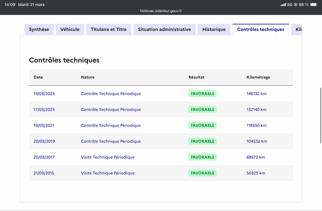Click Visite Technique Périodique for 20/03/2017
This screenshot has width=322, height=211.
pyautogui.click(x=107, y=157)
